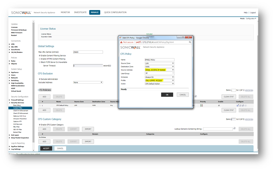Viewport: 275px width, 171px height.
Task: Open the Source Address dropdown in CFS Policy
Action: [159, 70]
